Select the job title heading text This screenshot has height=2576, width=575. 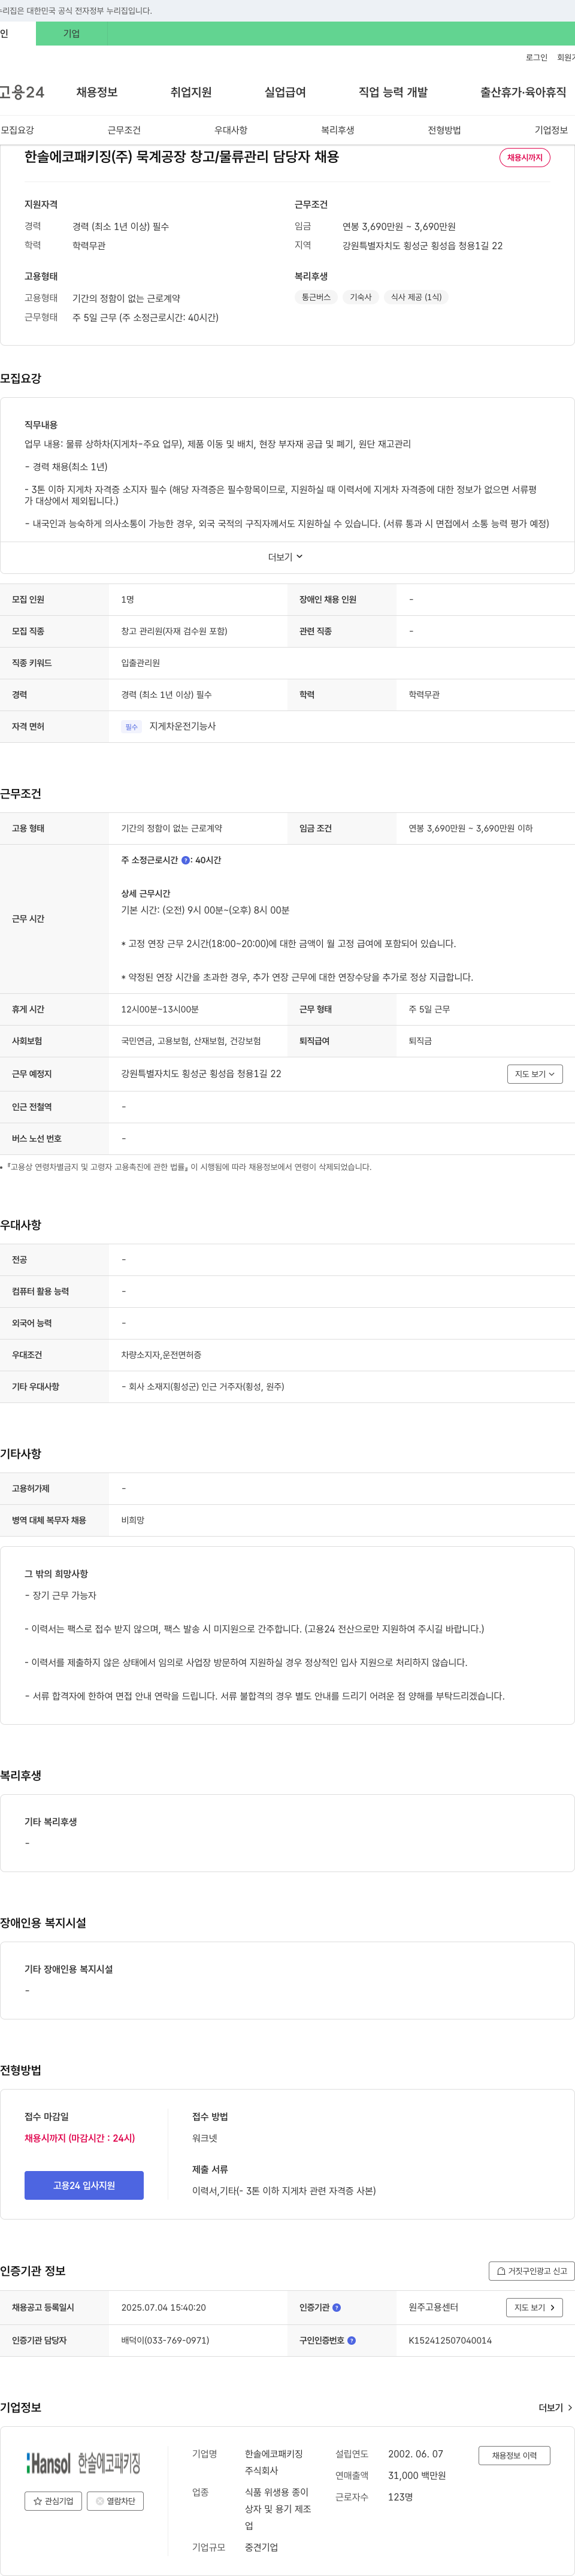pos(182,157)
